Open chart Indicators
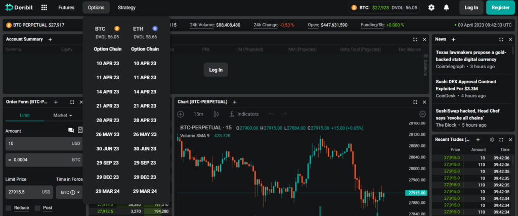Viewport: 518px width, 216px height. click(244, 114)
